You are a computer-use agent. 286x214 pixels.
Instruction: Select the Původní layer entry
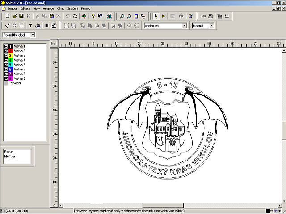pos(15,83)
